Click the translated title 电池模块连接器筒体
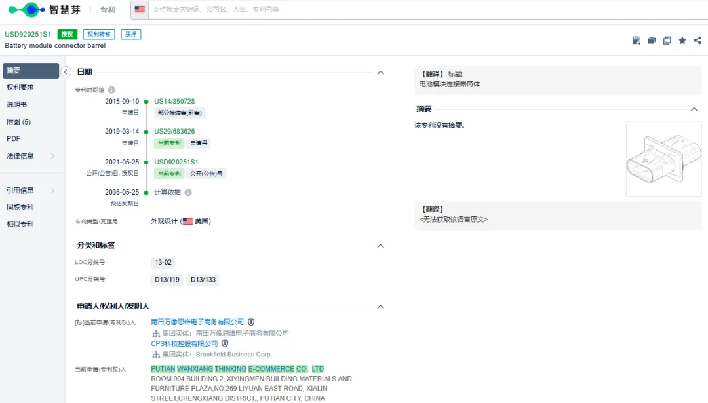This screenshot has width=708, height=403. click(449, 84)
